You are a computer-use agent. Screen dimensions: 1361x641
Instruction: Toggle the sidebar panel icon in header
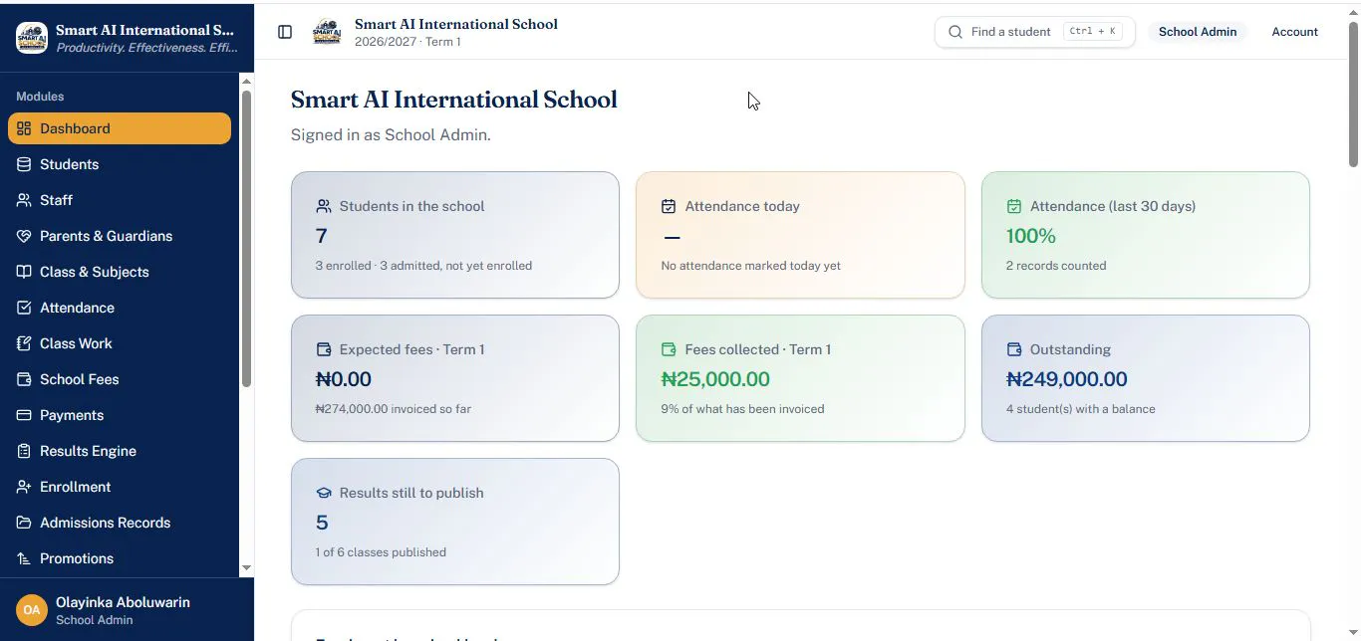285,32
